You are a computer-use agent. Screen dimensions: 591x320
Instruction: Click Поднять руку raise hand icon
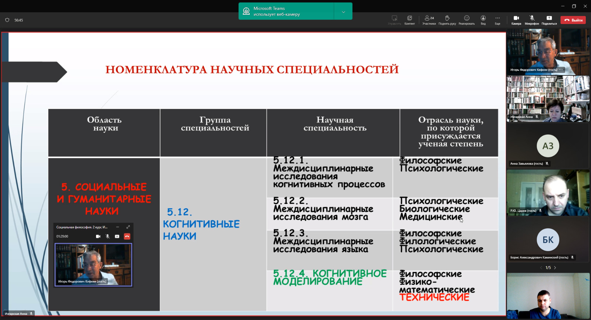(447, 20)
